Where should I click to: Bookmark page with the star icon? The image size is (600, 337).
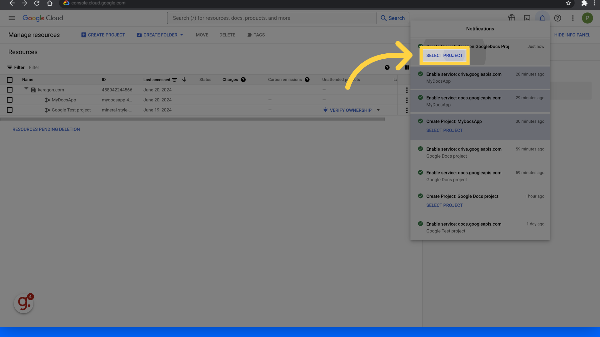point(568,3)
